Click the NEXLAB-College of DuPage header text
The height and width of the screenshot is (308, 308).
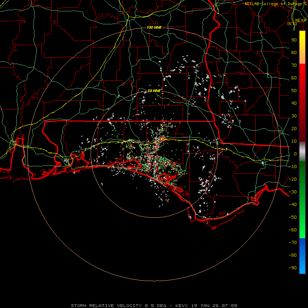pos(275,4)
